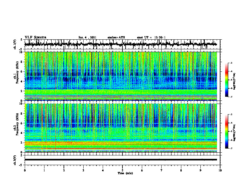Viewport: 248px width, 191px height.
Task: Click time axis tick label "3"
Action: click(x=83, y=170)
